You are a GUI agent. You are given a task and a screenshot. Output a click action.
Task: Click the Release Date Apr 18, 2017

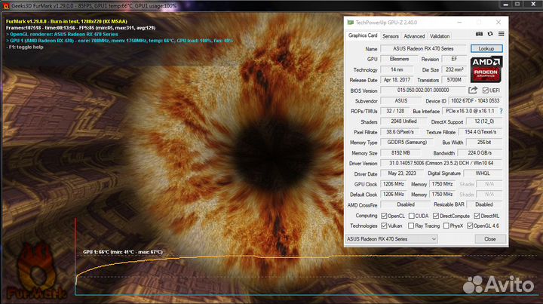click(x=397, y=80)
